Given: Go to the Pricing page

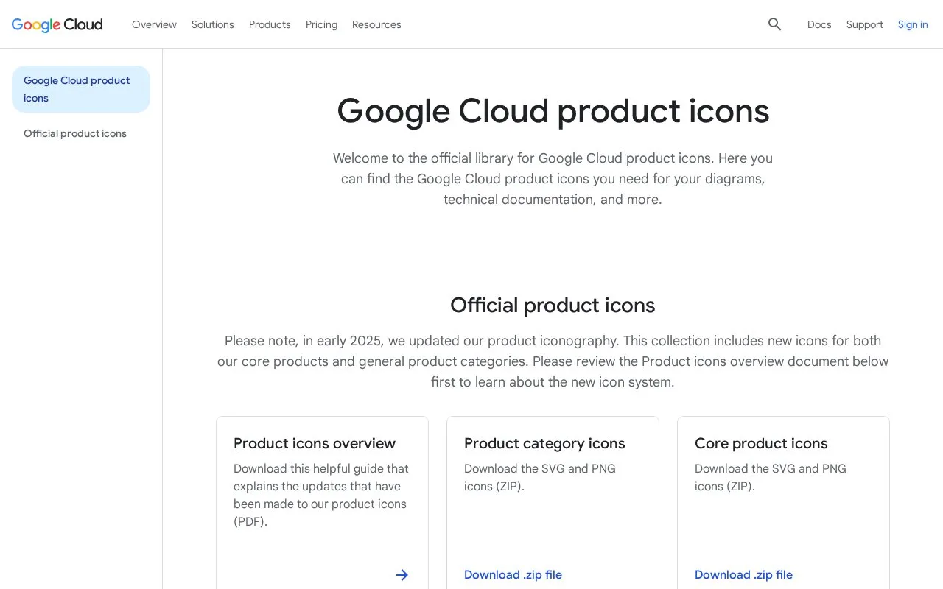Looking at the screenshot, I should pyautogui.click(x=321, y=24).
